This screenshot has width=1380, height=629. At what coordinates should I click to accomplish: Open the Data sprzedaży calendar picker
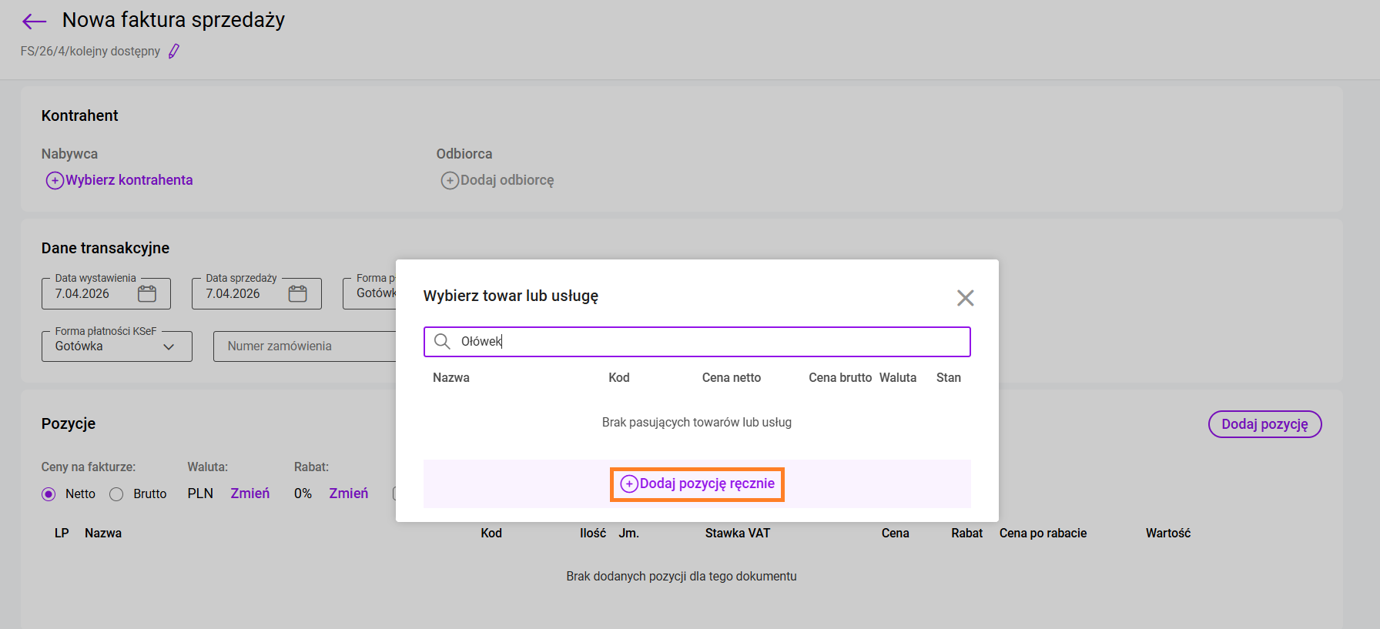pyautogui.click(x=297, y=294)
